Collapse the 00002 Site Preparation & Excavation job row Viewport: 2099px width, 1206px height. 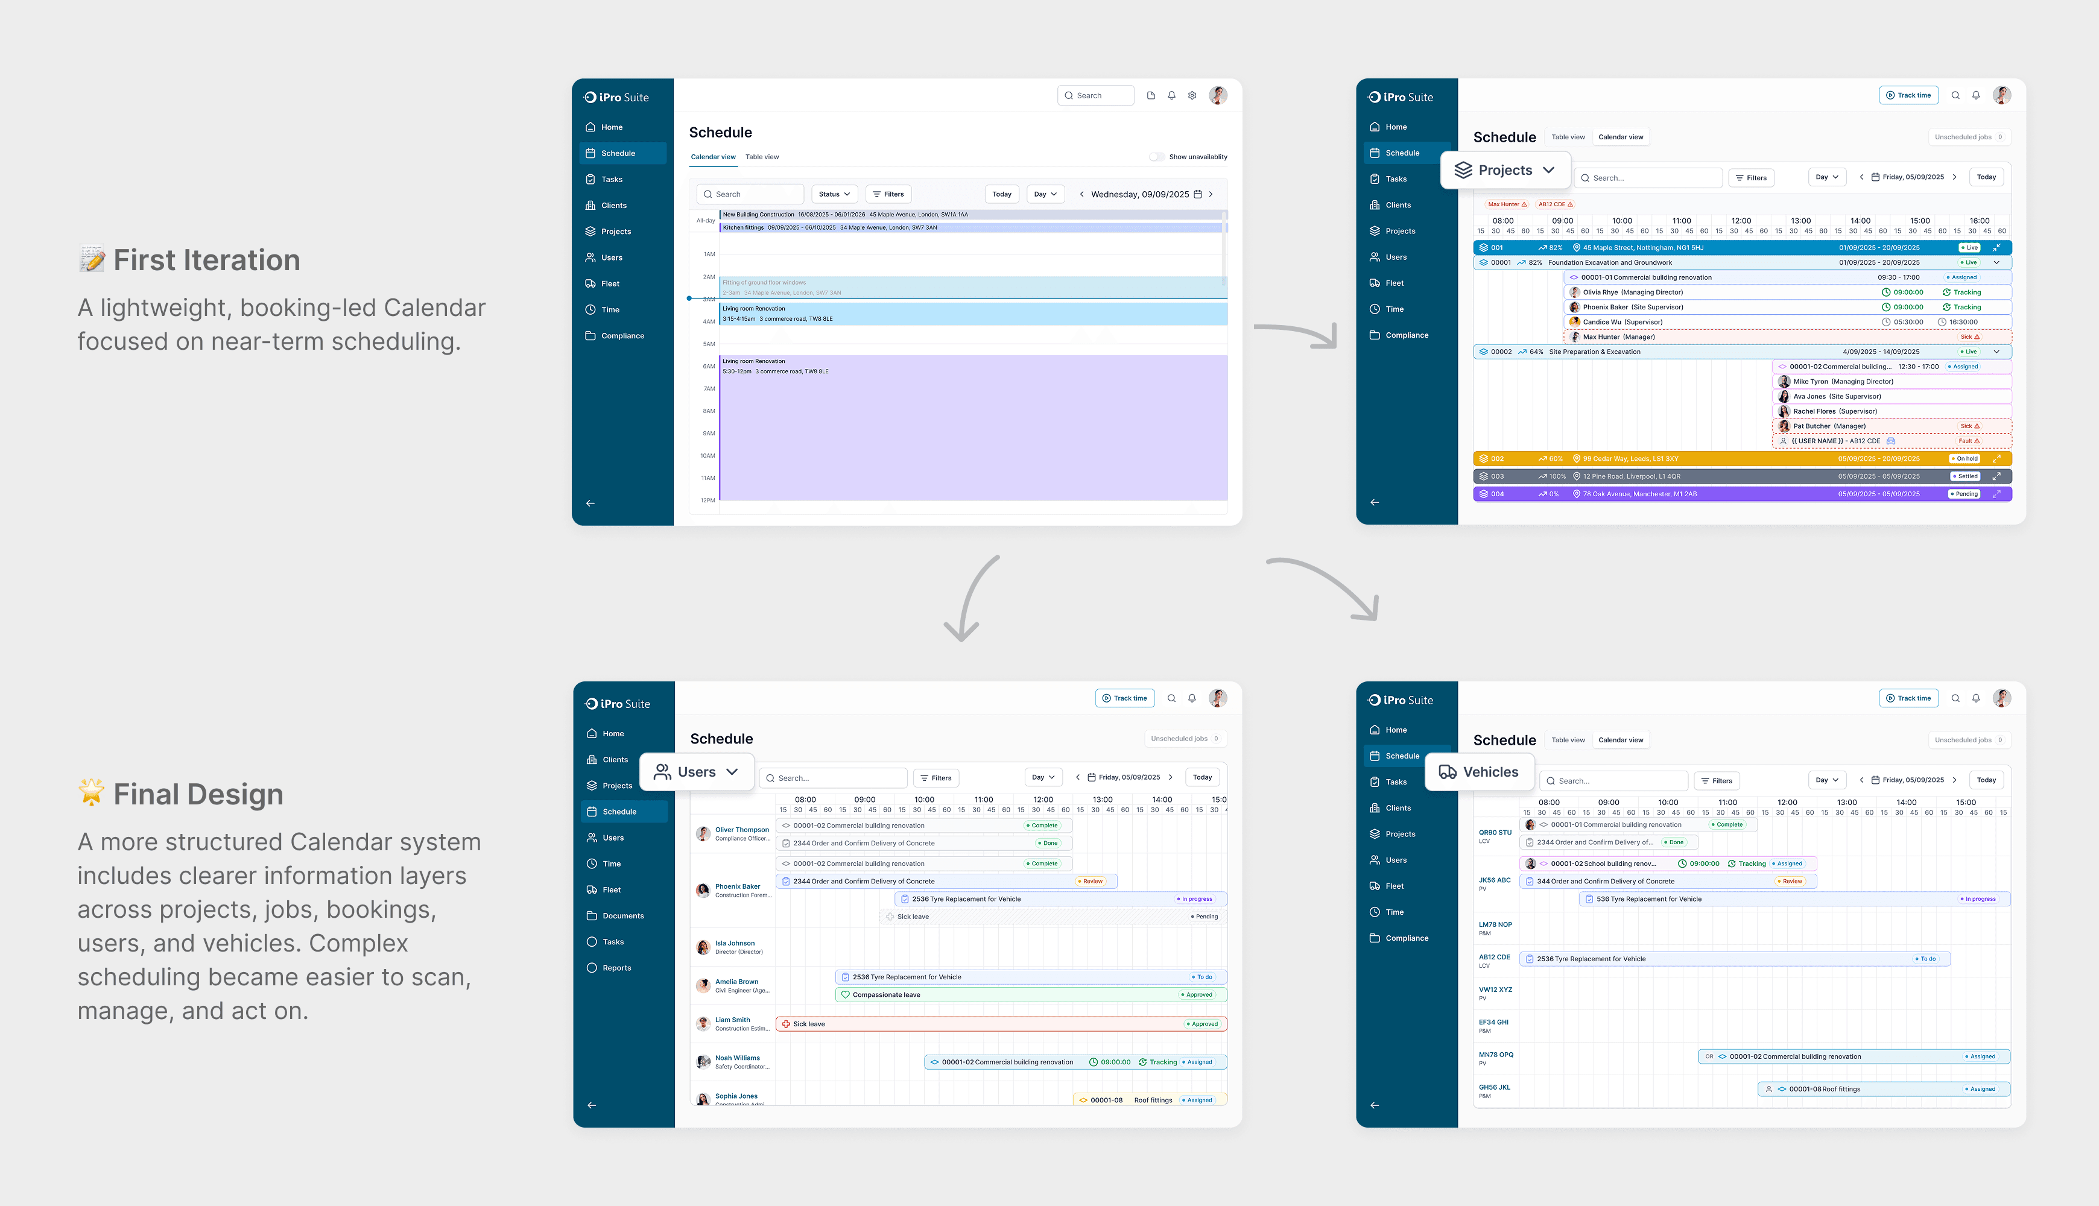click(x=1996, y=352)
